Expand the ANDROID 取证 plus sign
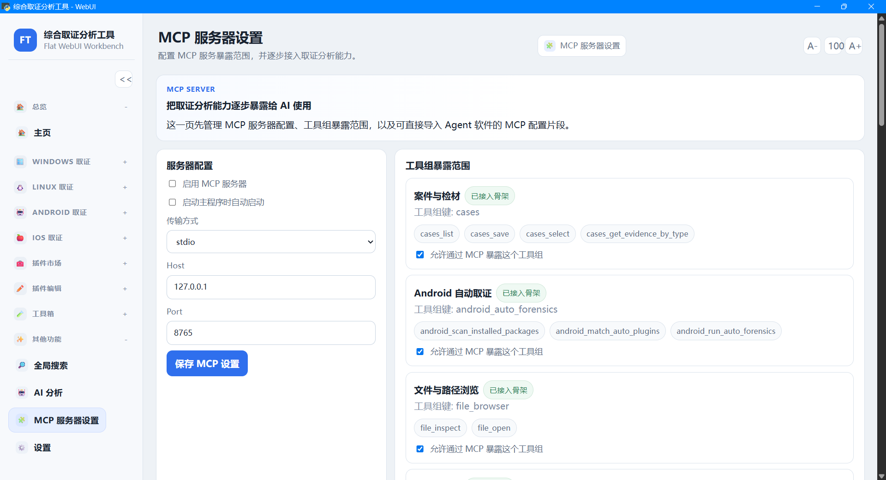The width and height of the screenshot is (886, 480). [x=125, y=213]
